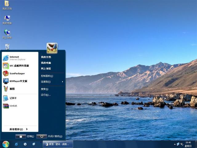Select 搜索 in the Start menu
Viewport: 197px width, 148px height.
[x=45, y=89]
